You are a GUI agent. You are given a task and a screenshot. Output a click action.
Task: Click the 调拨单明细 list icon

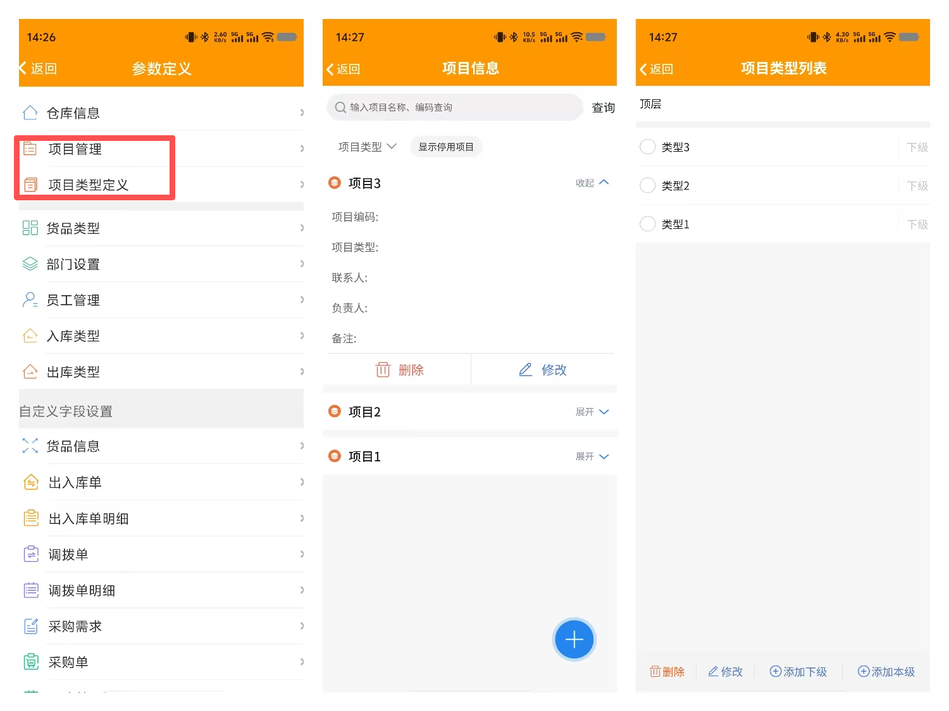[x=30, y=590]
